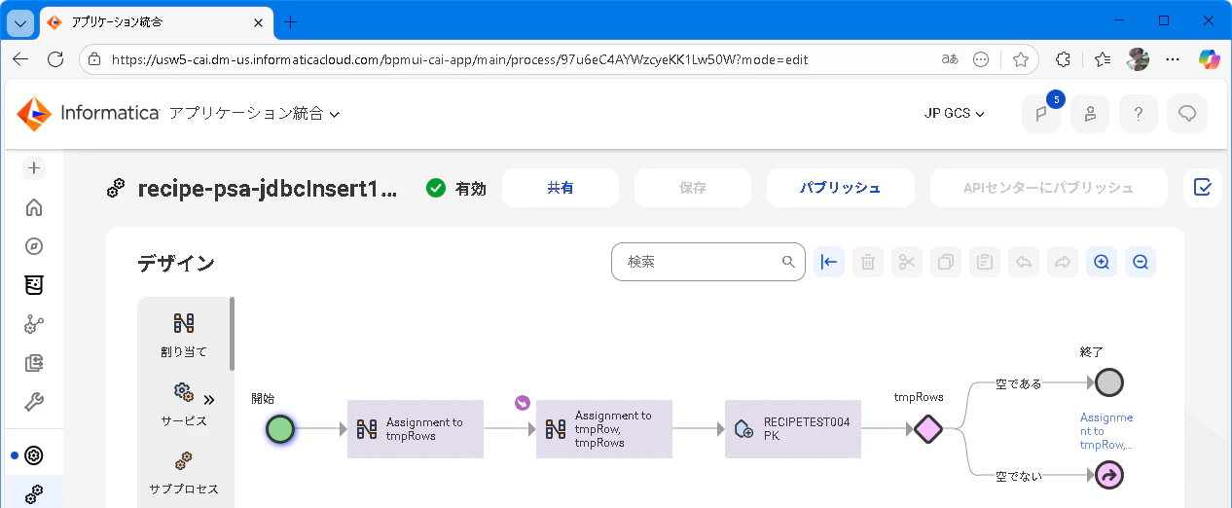Open the assets box icon in sidebar
This screenshot has height=508, width=1232.
click(34, 285)
